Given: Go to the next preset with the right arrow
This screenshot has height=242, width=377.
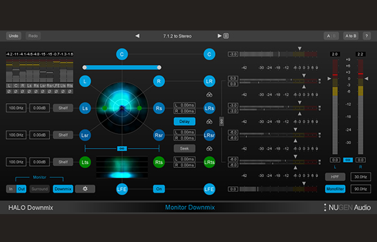Looking at the screenshot, I should 219,36.
